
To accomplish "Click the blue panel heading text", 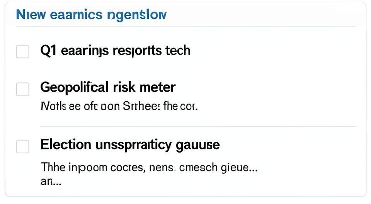I will click(91, 15).
